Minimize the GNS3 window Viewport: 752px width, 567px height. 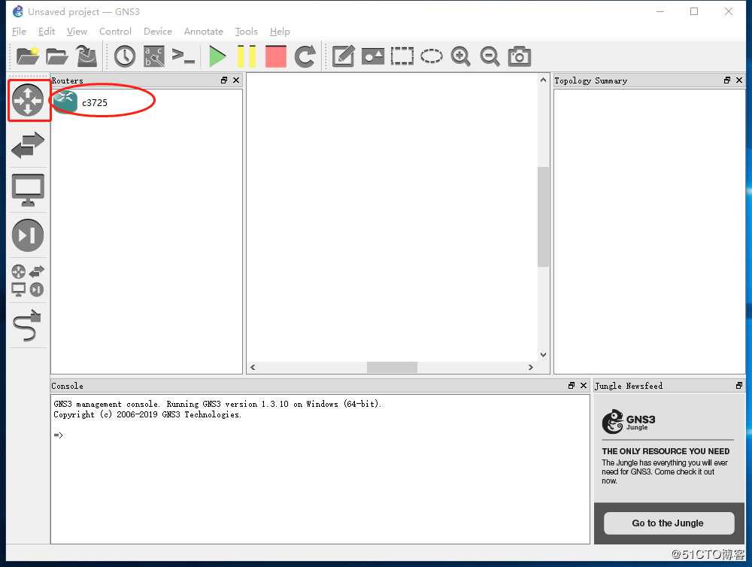[x=660, y=11]
